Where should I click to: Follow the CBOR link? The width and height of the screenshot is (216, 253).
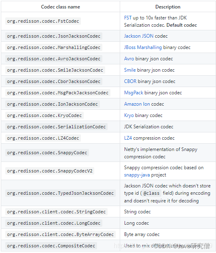click(x=130, y=81)
